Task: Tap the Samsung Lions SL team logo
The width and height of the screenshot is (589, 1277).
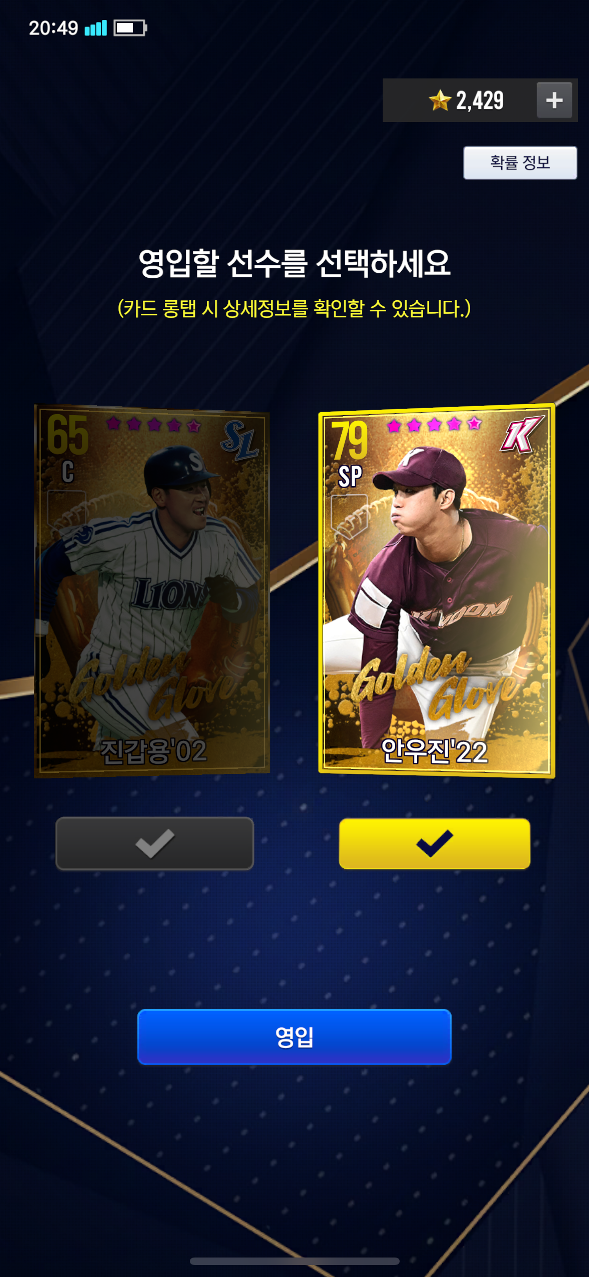Action: point(241,440)
